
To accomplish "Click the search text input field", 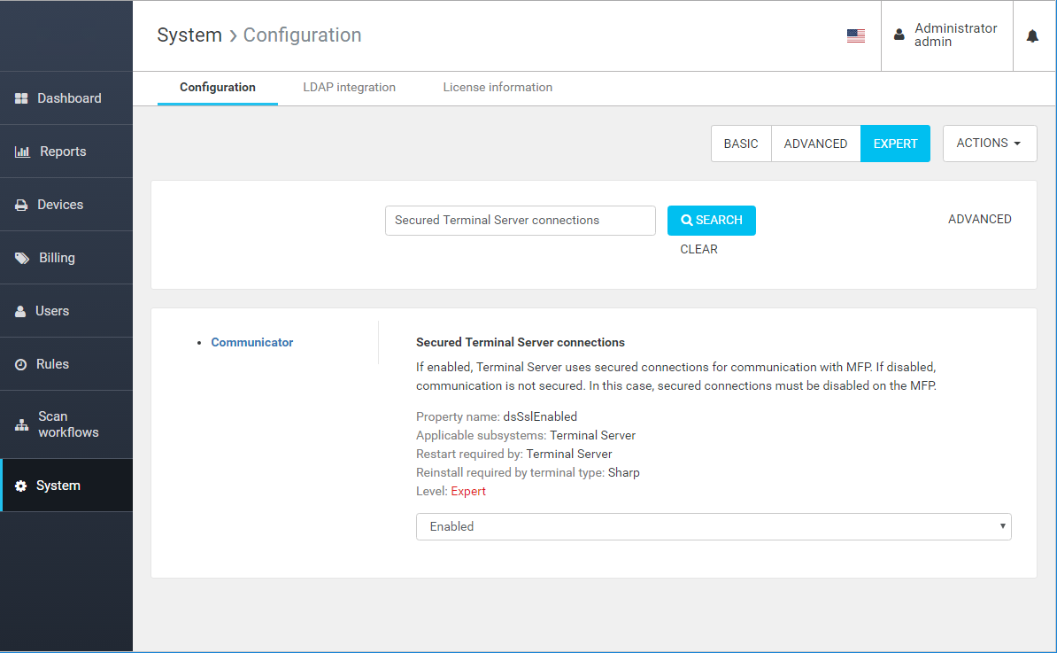I will (x=520, y=221).
